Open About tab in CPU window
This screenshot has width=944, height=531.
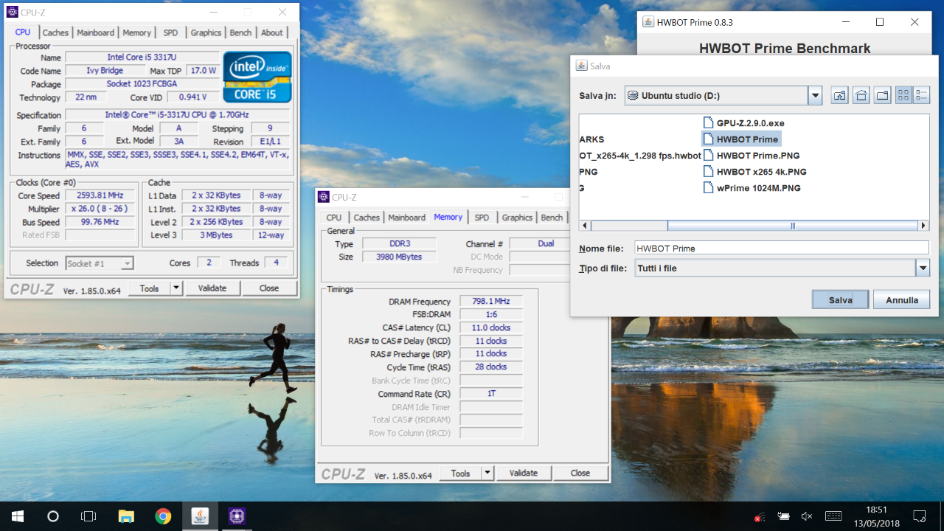pyautogui.click(x=271, y=32)
